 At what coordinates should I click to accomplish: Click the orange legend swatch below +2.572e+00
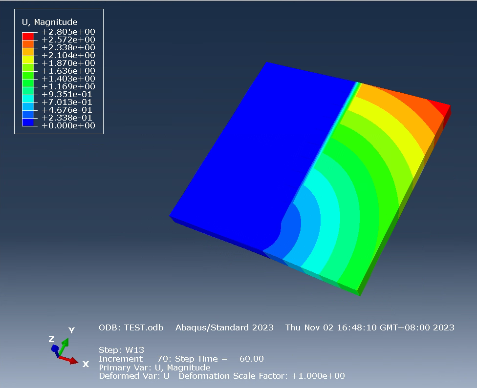(x=28, y=44)
